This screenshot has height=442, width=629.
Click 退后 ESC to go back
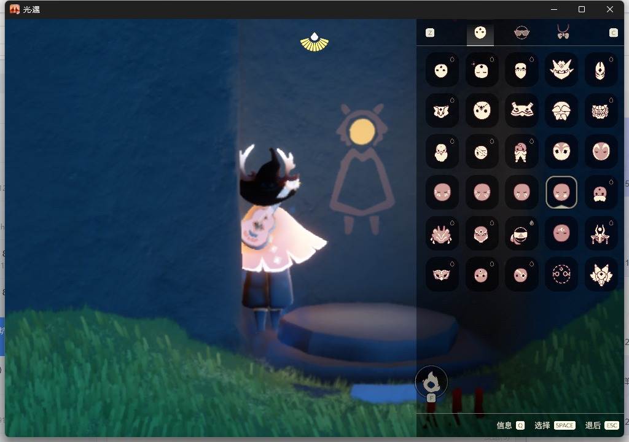602,425
